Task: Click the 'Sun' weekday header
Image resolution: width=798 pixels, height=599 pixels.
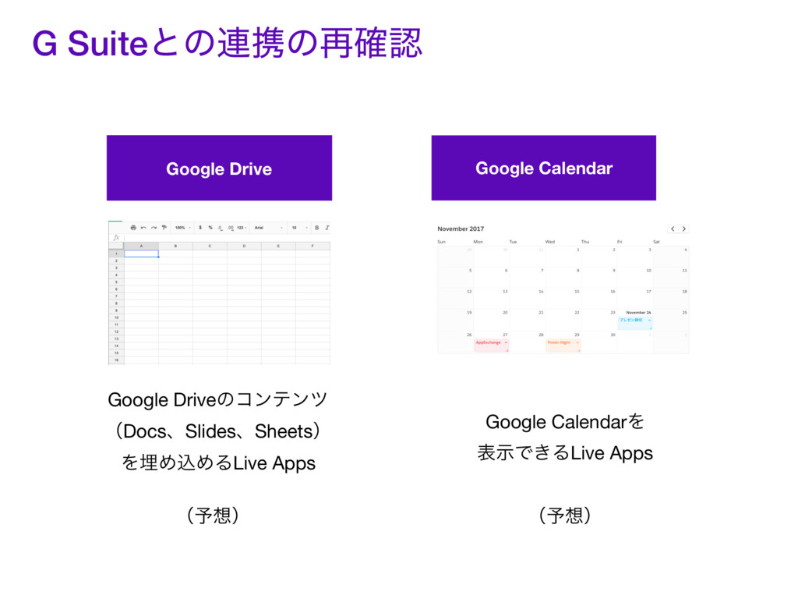Action: [x=441, y=242]
